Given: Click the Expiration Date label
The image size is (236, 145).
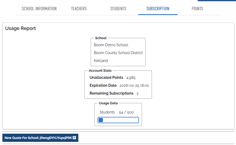Looking at the screenshot, I should 103,85.
